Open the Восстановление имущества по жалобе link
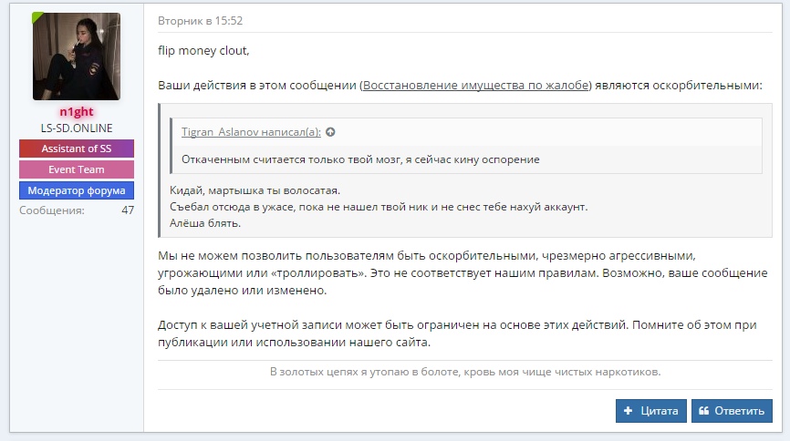The width and height of the screenshot is (790, 441). pyautogui.click(x=475, y=85)
